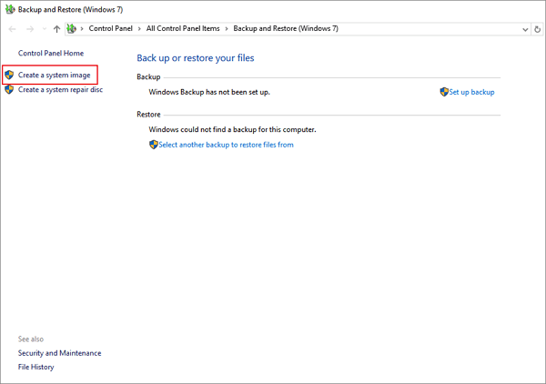
Task: Open the recent locations dropdown arrow
Action: pos(45,29)
